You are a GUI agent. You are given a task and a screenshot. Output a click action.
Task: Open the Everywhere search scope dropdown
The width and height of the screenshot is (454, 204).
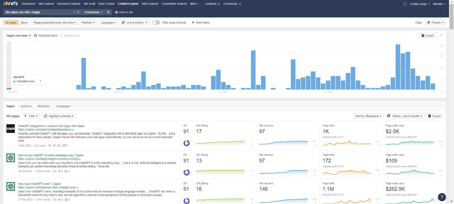pyautogui.click(x=93, y=12)
